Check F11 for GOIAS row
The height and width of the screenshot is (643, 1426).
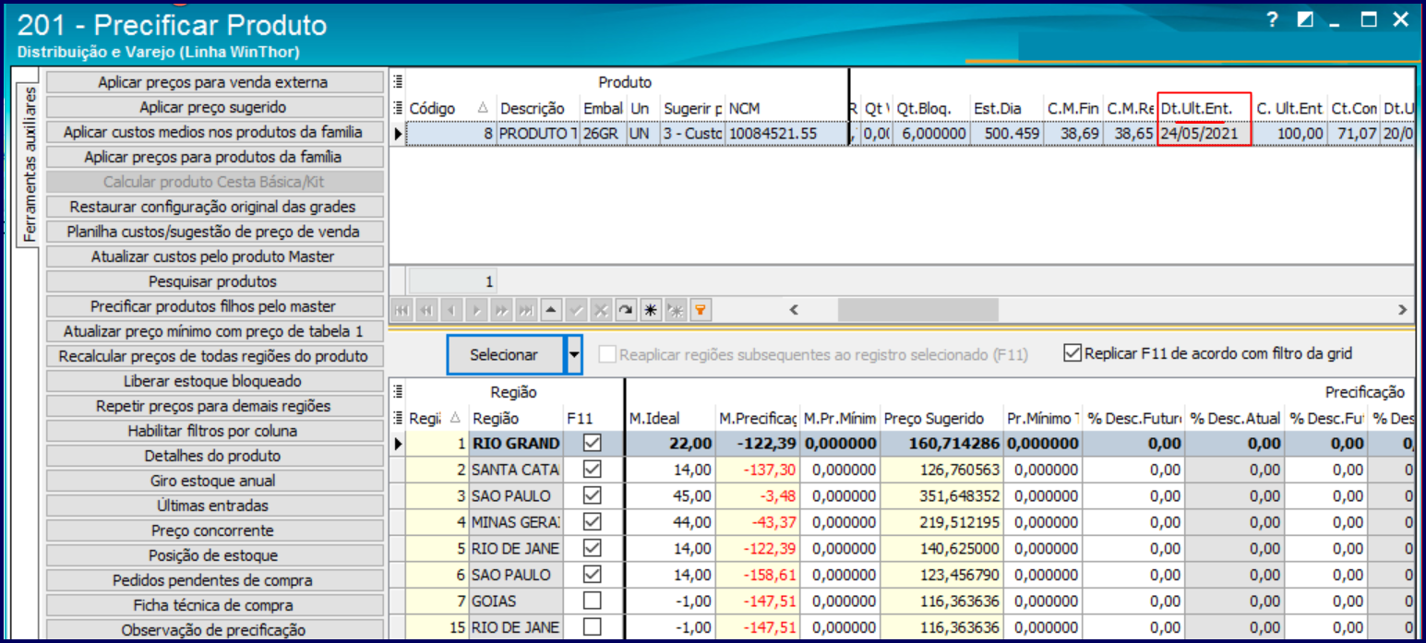tap(593, 601)
